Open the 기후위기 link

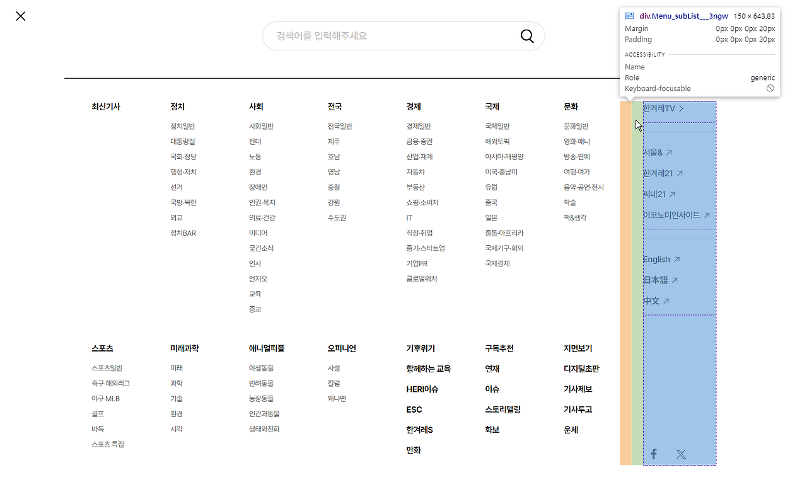[421, 348]
